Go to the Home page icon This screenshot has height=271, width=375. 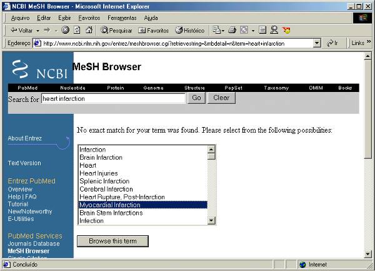tap(89, 30)
